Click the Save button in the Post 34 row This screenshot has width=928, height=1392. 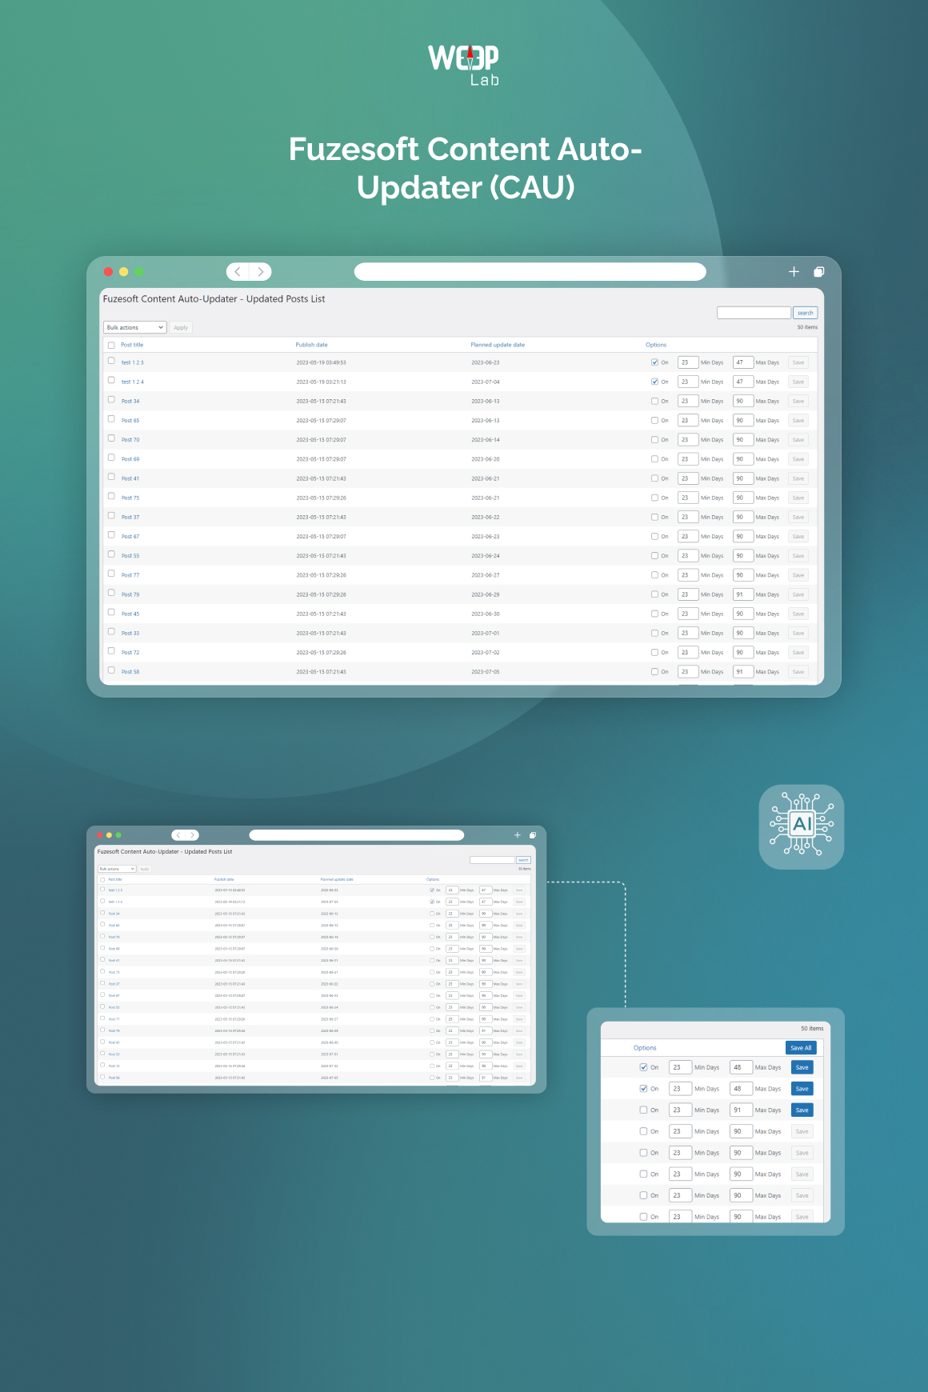pos(798,401)
